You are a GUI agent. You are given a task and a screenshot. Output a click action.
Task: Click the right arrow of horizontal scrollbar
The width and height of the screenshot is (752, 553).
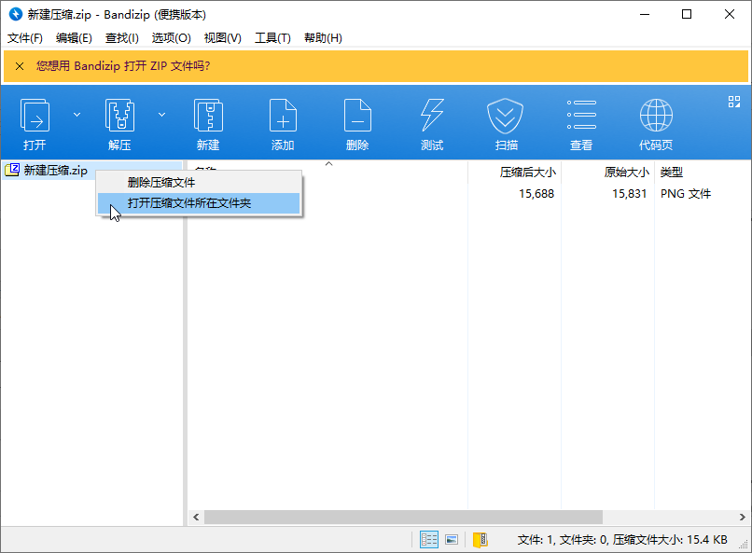[742, 517]
